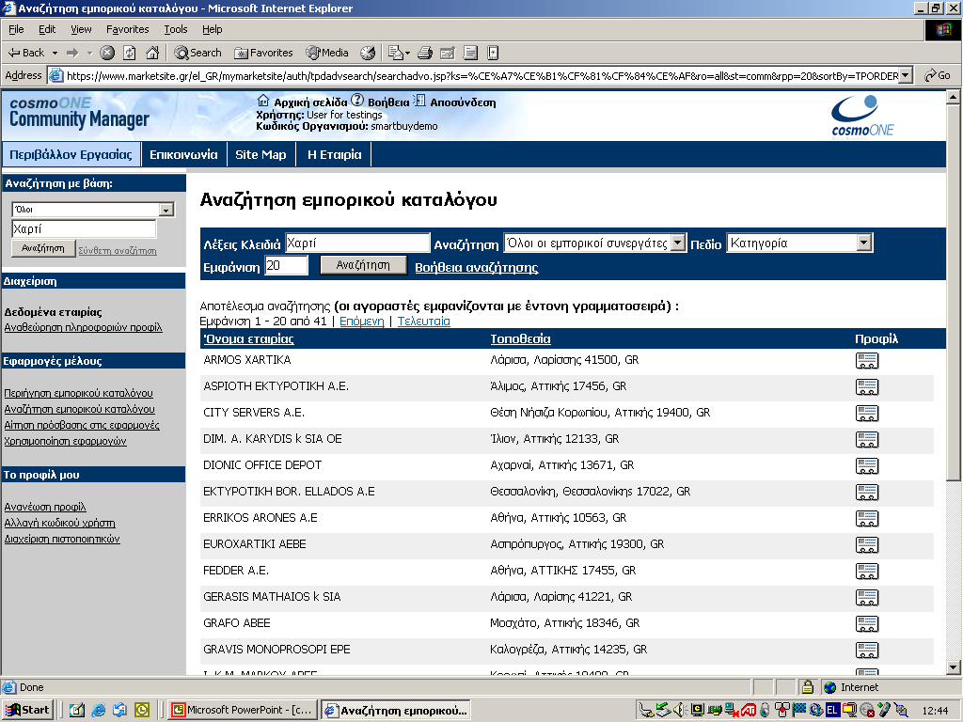
Task: Switch to the Επικοινωνία tab
Action: [x=183, y=155]
